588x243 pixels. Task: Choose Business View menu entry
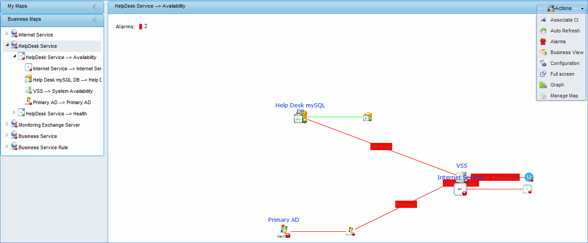561,52
